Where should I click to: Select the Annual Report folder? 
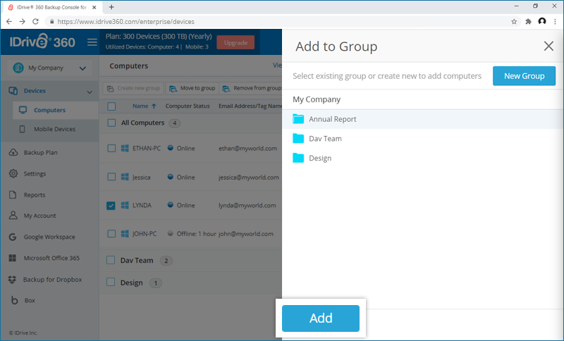(x=332, y=119)
